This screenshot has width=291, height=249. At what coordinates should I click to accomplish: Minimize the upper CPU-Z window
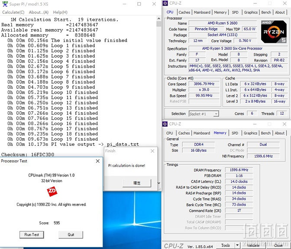click(255, 3)
